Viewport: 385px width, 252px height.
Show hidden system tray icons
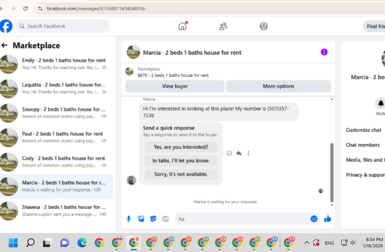click(x=306, y=243)
